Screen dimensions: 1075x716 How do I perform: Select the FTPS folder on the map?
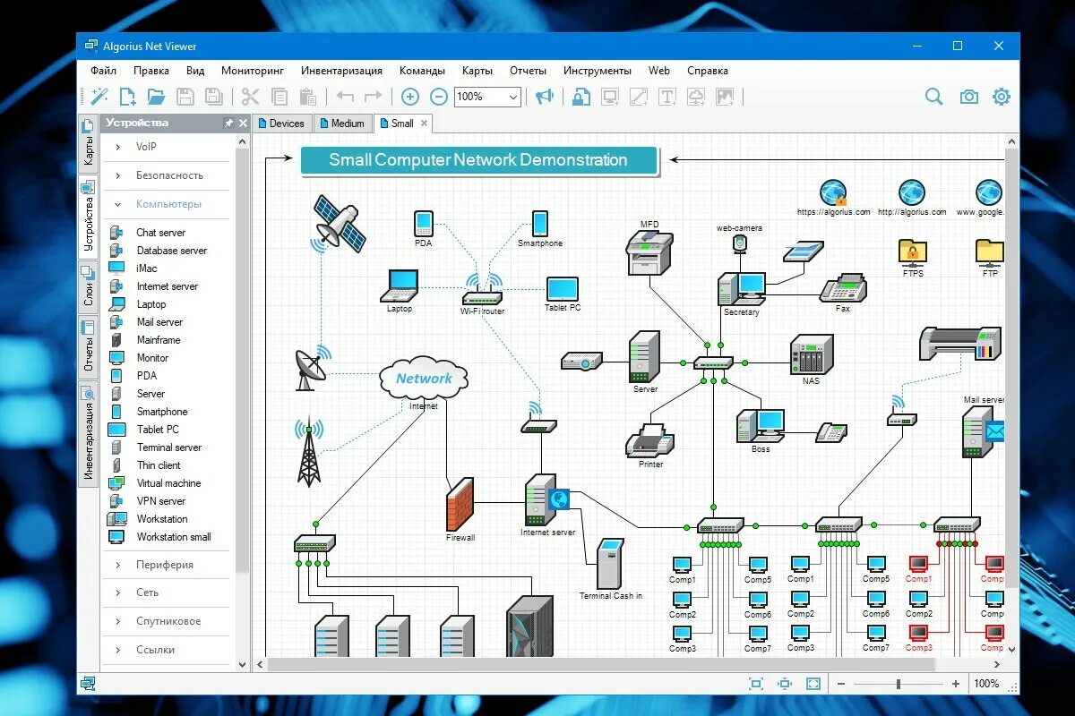pos(913,252)
